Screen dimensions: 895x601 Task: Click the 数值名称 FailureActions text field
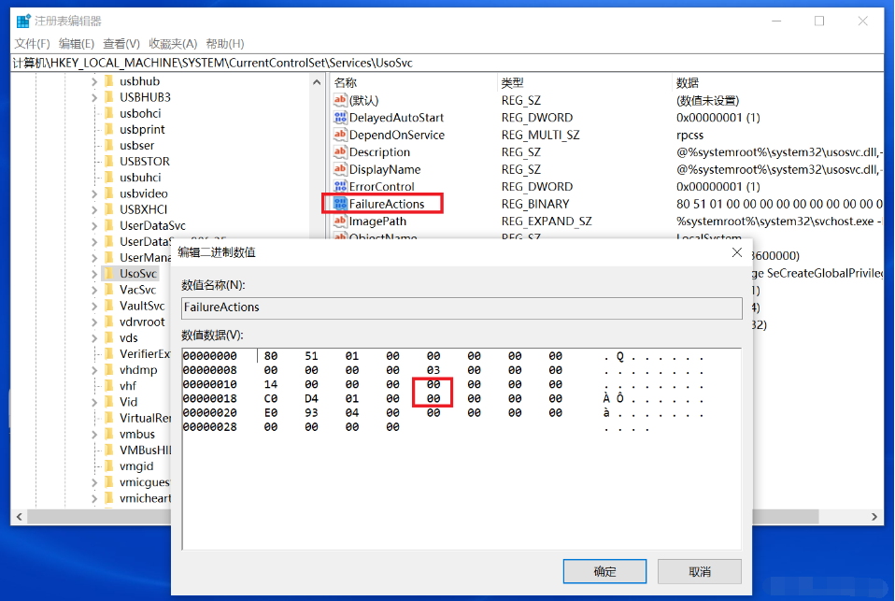coord(462,308)
